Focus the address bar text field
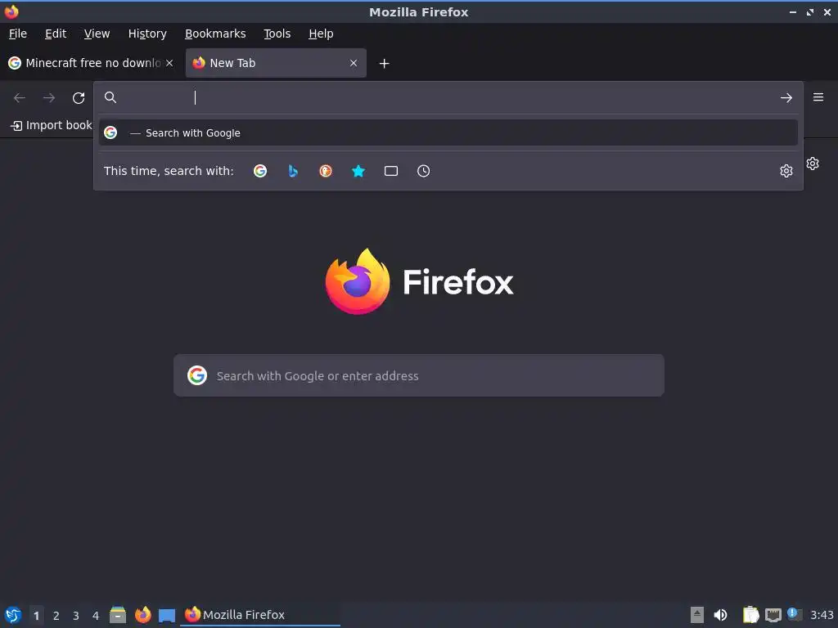This screenshot has height=628, width=838. coord(449,98)
